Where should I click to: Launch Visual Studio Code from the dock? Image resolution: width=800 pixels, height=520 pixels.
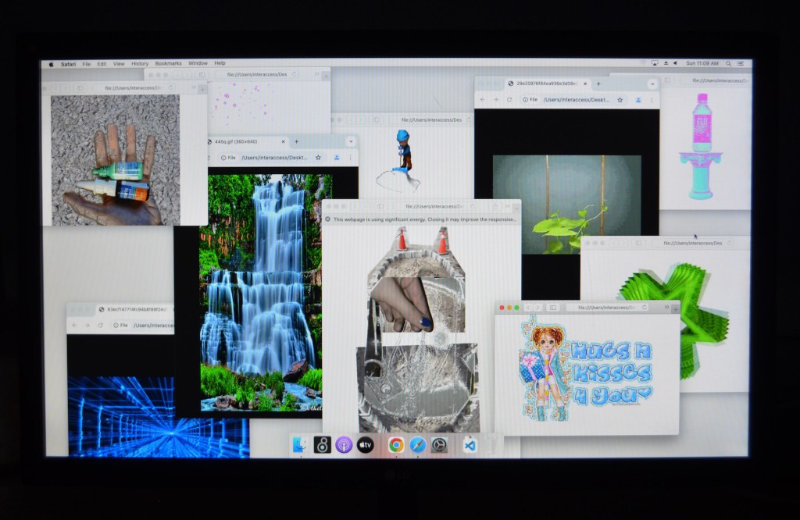[470, 445]
